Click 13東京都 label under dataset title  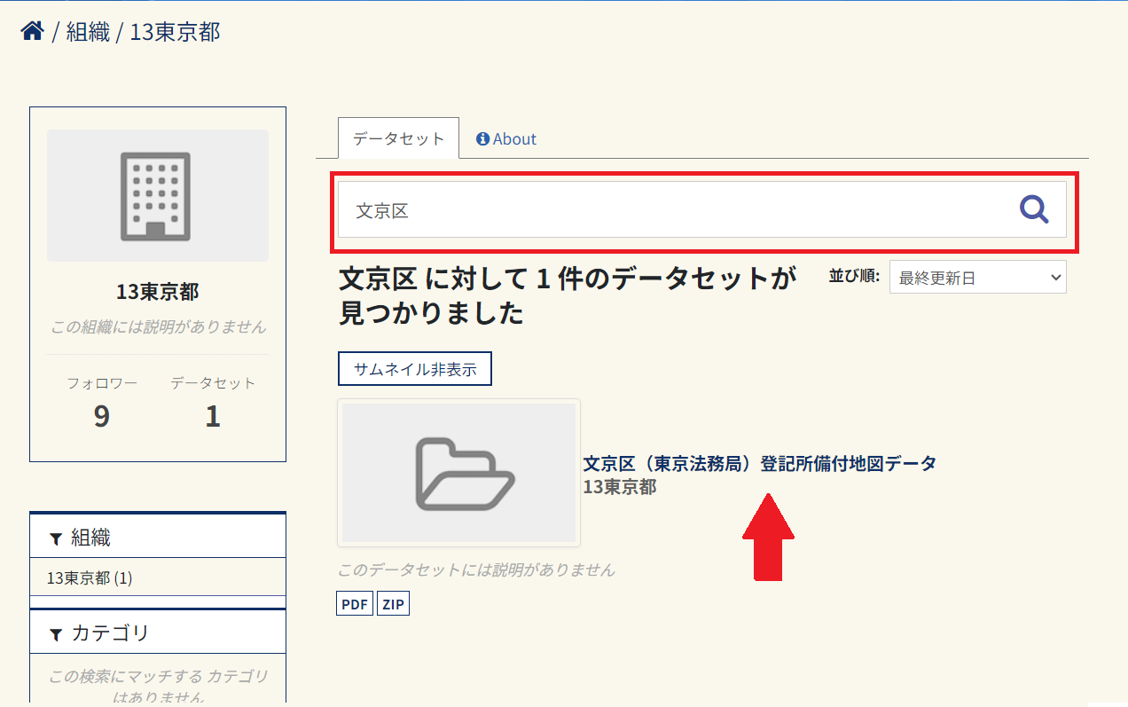click(619, 487)
